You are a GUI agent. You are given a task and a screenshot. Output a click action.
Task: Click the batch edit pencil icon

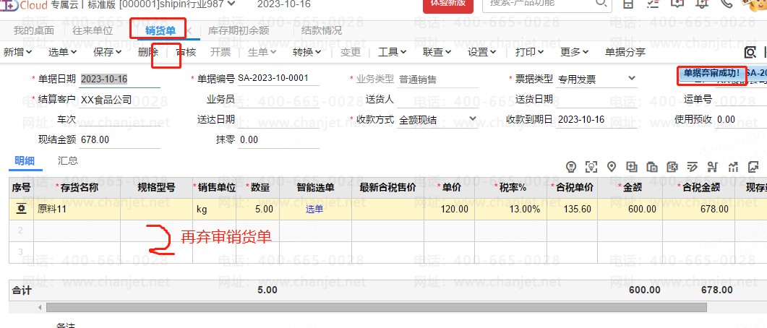[693, 167]
